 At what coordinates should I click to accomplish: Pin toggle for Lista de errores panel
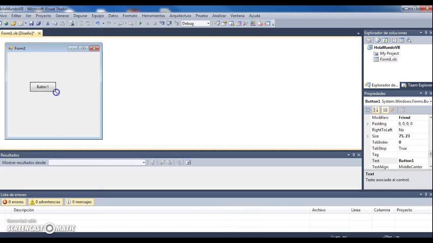pyautogui.click(x=426, y=194)
